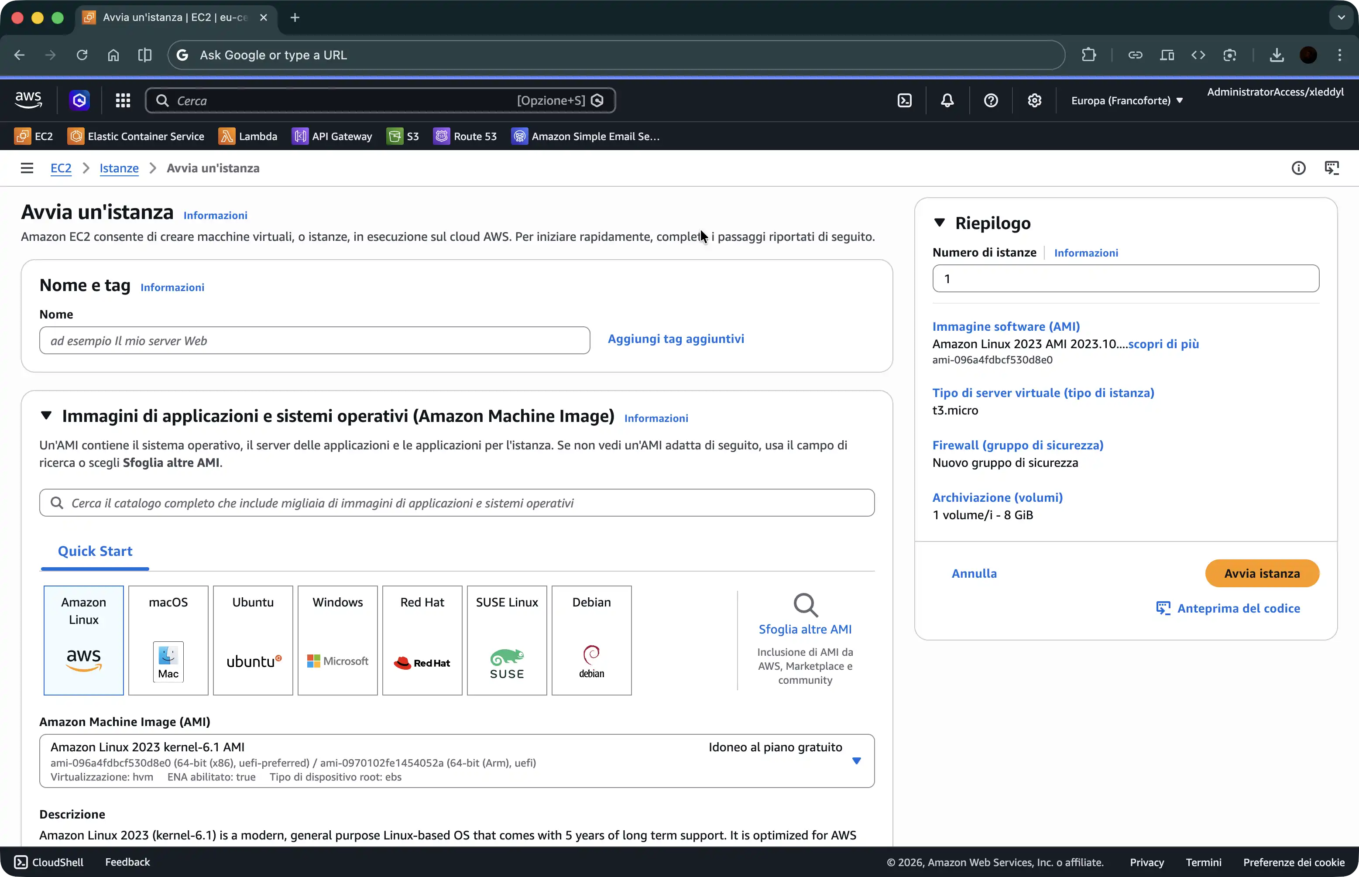
Task: Go to Istanze breadcrumb link
Action: pos(119,168)
